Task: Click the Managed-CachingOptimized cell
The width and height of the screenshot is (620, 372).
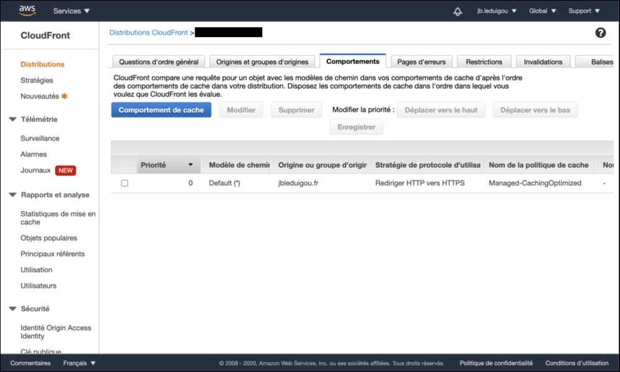Action: [x=535, y=183]
